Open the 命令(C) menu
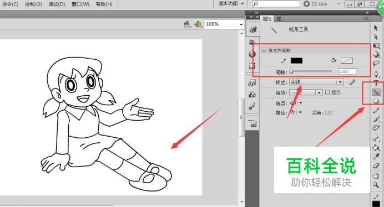The image size is (384, 207). coord(11,4)
